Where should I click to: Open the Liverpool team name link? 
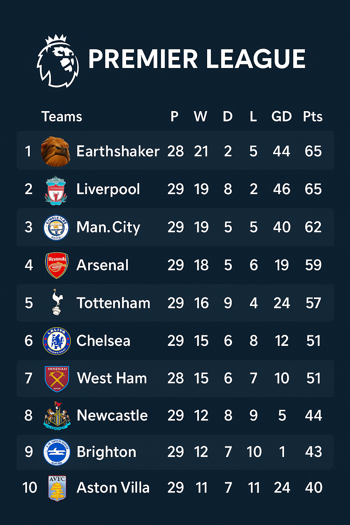point(108,189)
